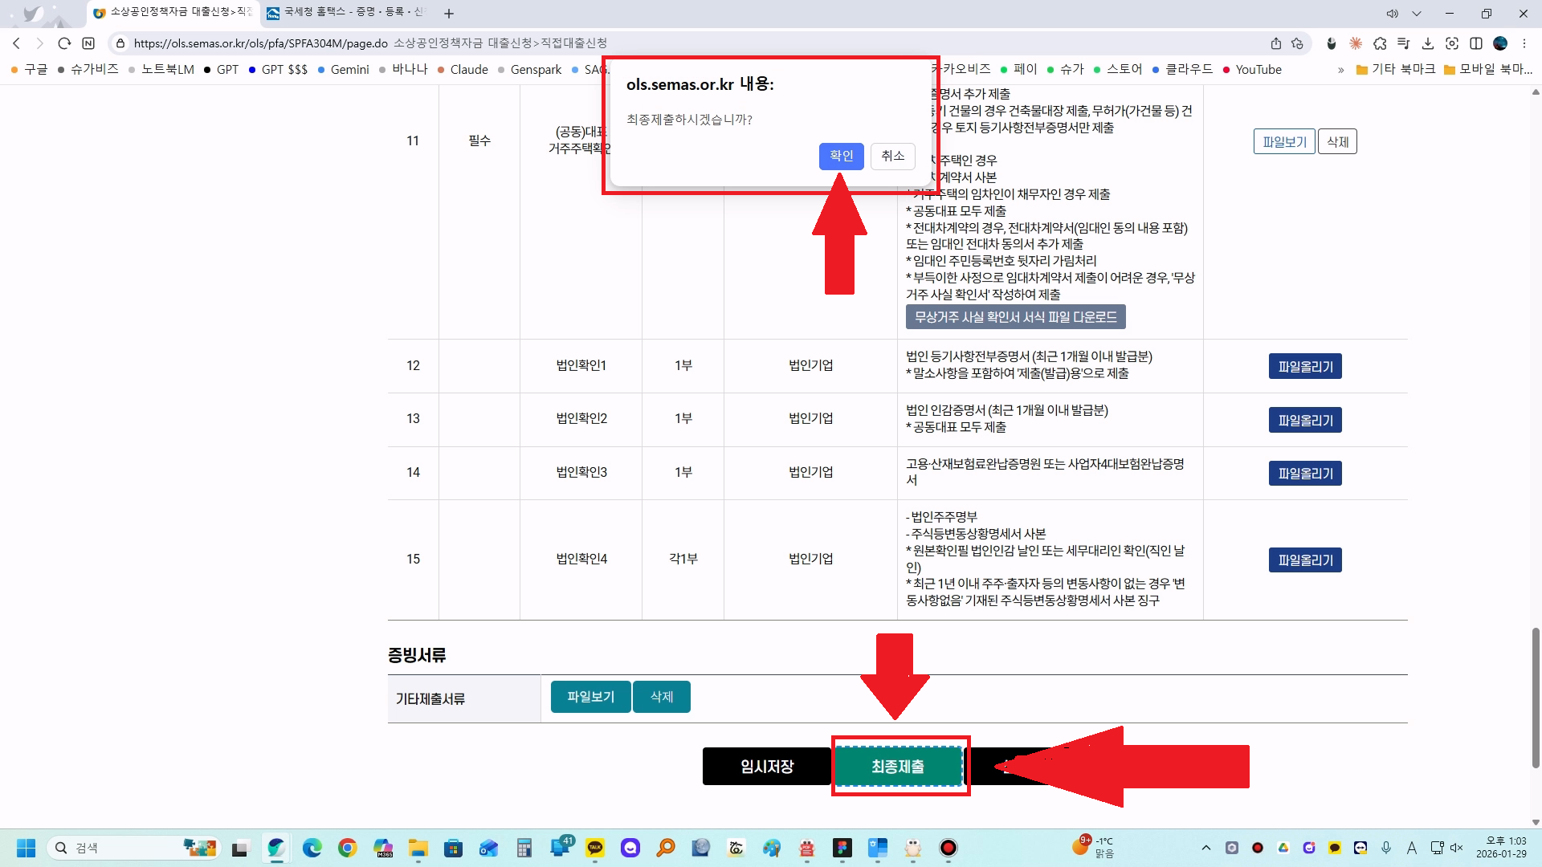Confirm final submission with 확인
Image resolution: width=1542 pixels, height=867 pixels.
(841, 156)
